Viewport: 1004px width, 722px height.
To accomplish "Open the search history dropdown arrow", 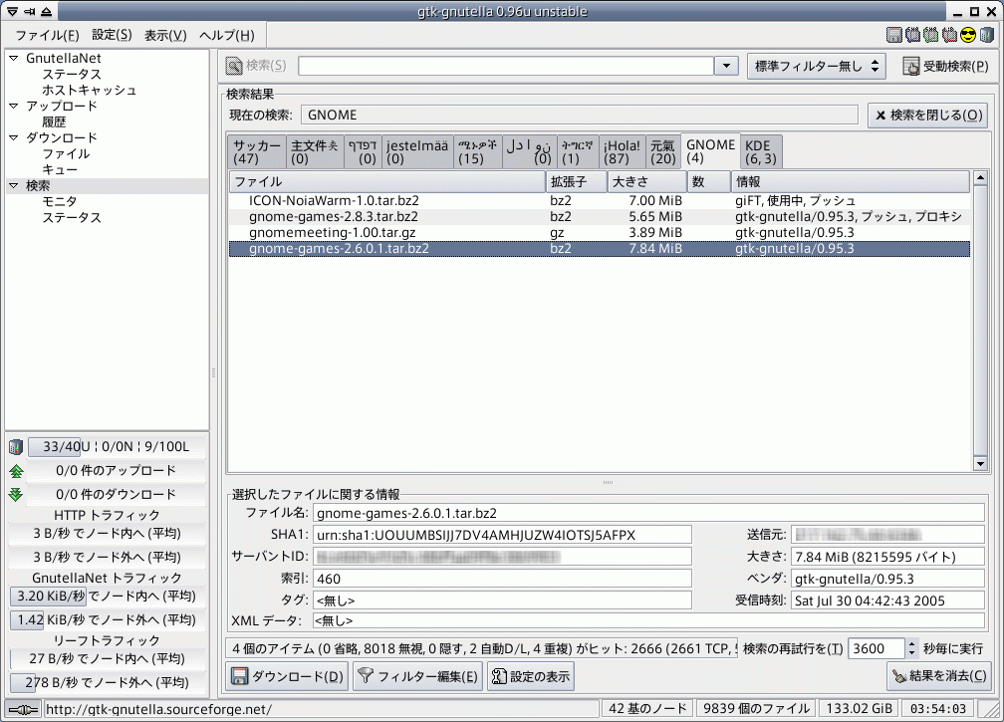I will [726, 67].
